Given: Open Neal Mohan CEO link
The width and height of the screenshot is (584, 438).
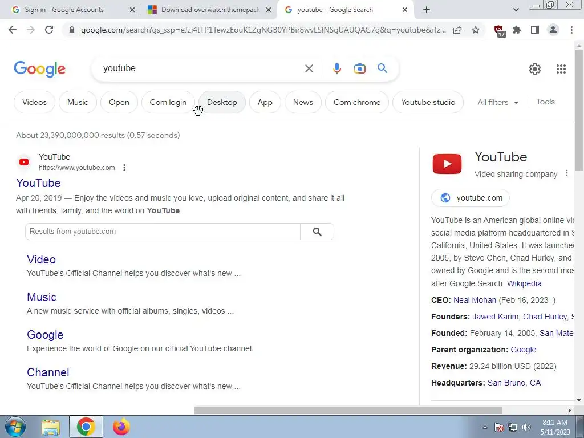Looking at the screenshot, I should 474,300.
